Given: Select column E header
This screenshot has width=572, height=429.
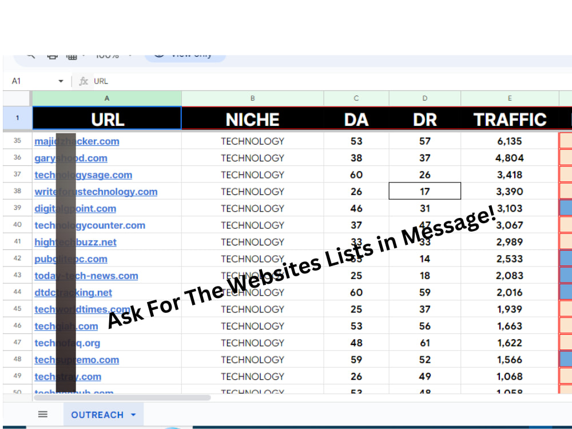Looking at the screenshot, I should tap(510, 98).
